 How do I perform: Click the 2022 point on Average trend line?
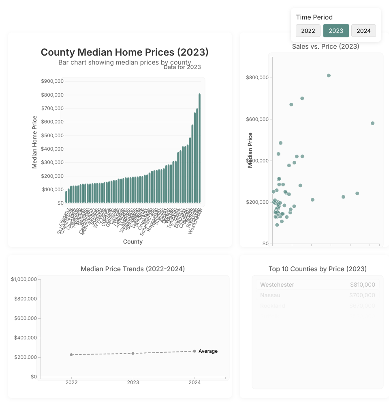tap(71, 354)
